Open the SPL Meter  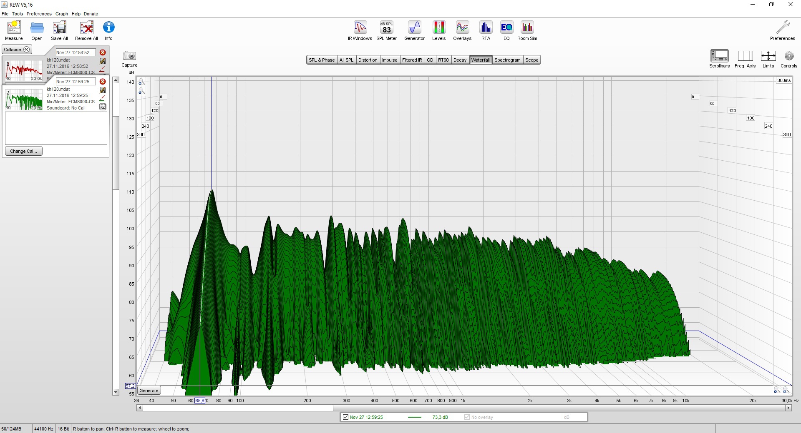click(386, 31)
